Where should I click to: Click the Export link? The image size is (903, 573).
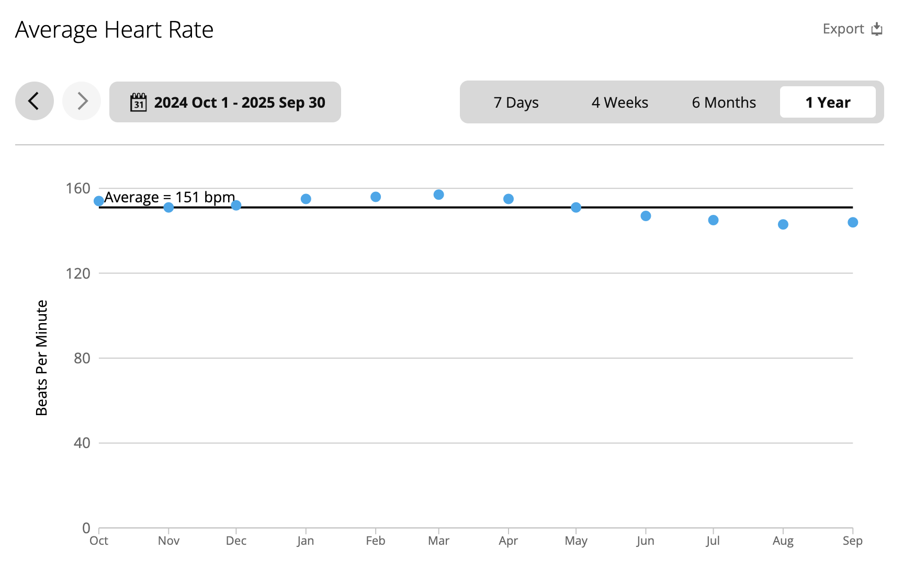pyautogui.click(x=843, y=29)
